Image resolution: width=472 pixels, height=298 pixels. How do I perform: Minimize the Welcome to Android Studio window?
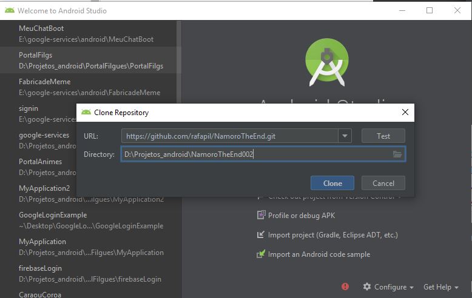402,10
